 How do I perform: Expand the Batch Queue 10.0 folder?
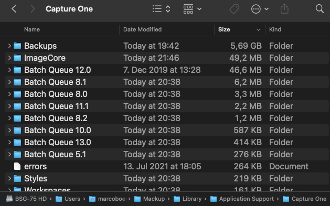[x=9, y=130]
